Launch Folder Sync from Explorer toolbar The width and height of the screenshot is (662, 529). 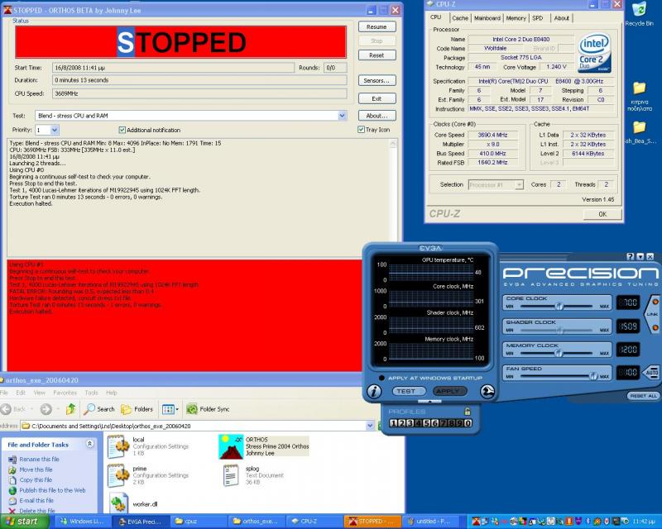click(x=209, y=409)
